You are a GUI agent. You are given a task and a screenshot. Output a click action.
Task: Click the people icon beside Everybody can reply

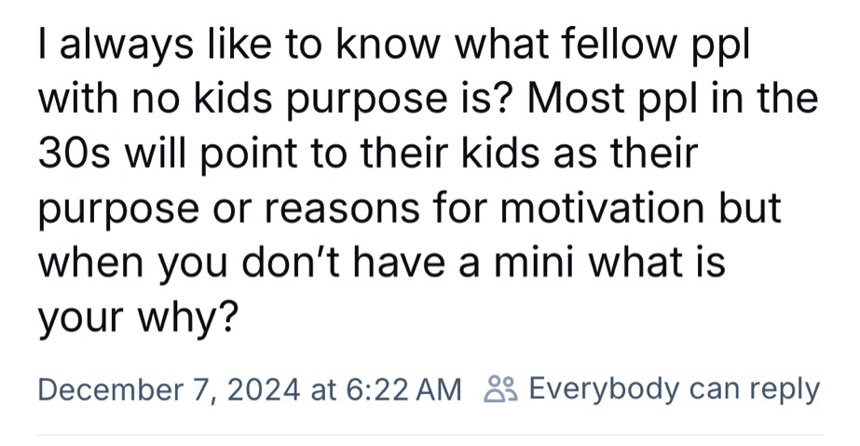[x=502, y=389]
